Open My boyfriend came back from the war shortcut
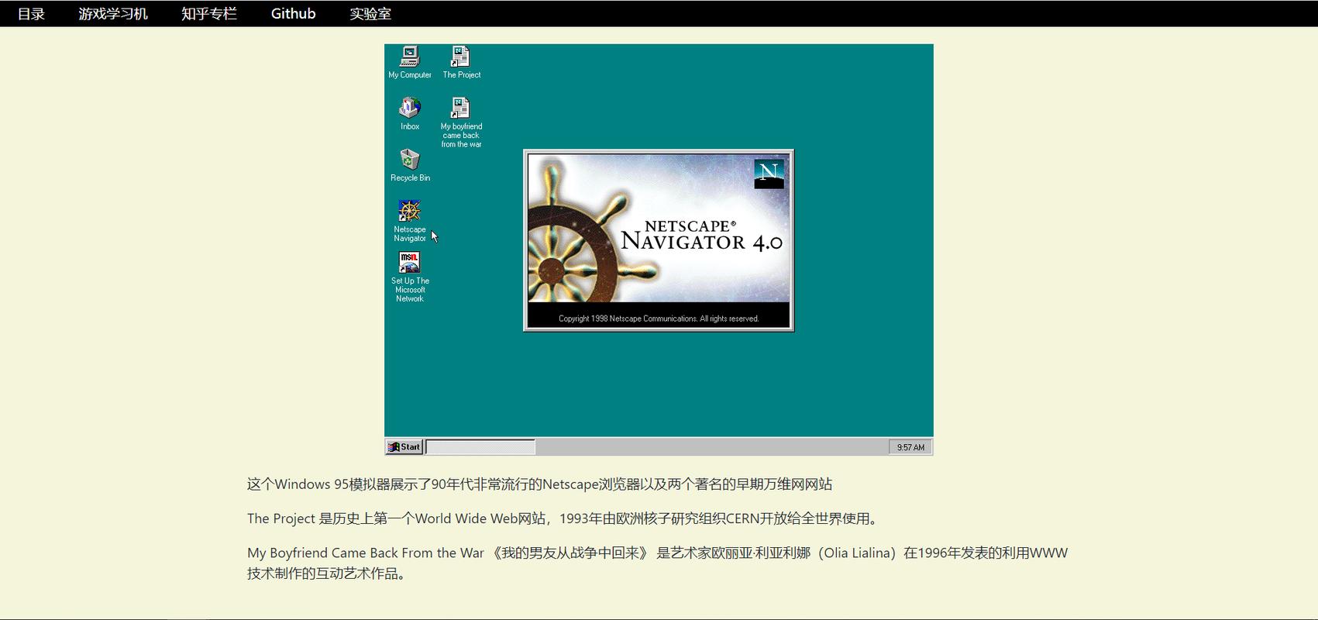1318x620 pixels. [460, 108]
